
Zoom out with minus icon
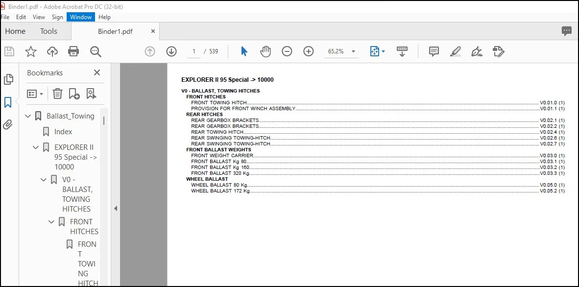pos(287,51)
